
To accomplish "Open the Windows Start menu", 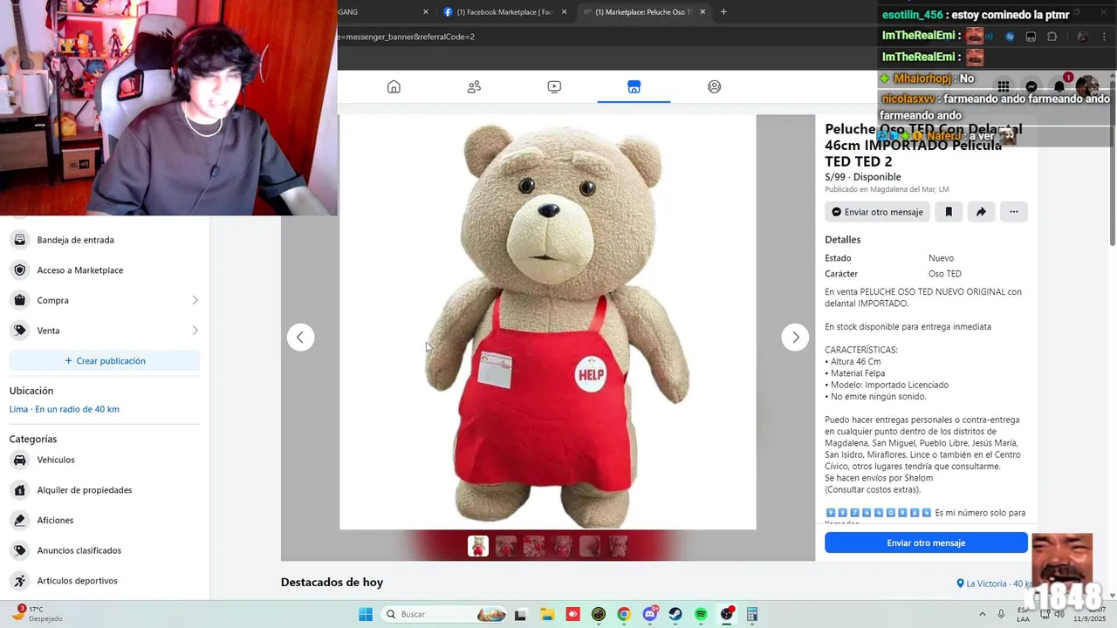I will (366, 614).
